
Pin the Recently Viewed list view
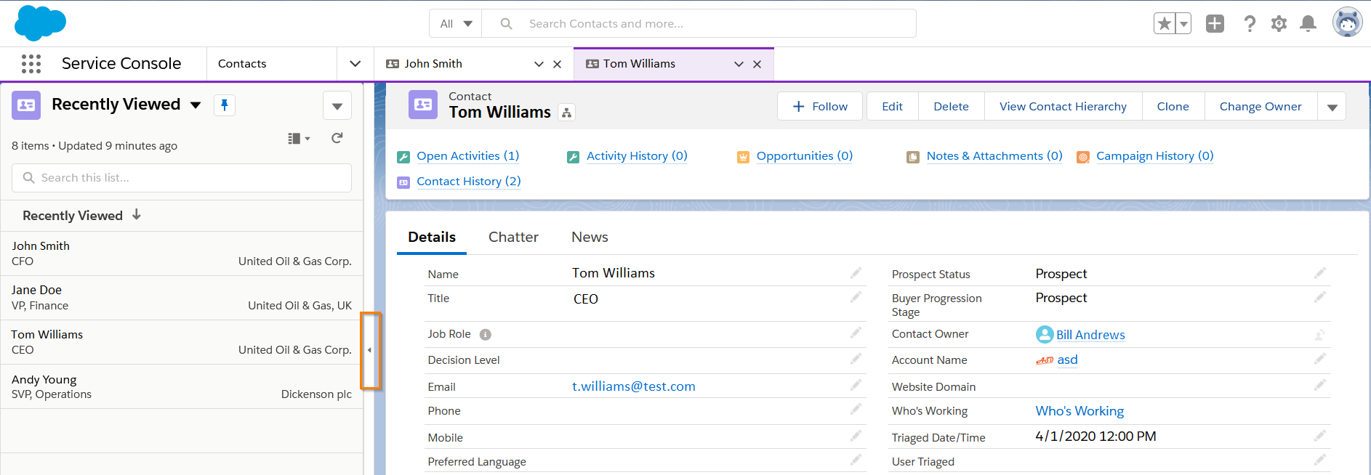224,105
